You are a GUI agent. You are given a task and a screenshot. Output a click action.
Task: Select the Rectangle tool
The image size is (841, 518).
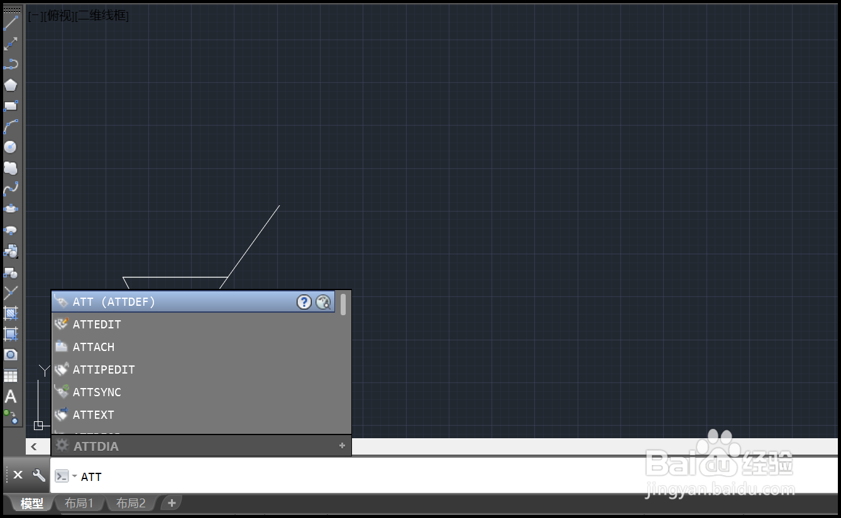11,106
